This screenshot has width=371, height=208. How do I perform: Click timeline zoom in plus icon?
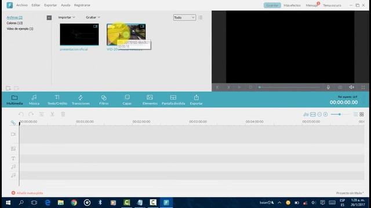click(x=326, y=114)
